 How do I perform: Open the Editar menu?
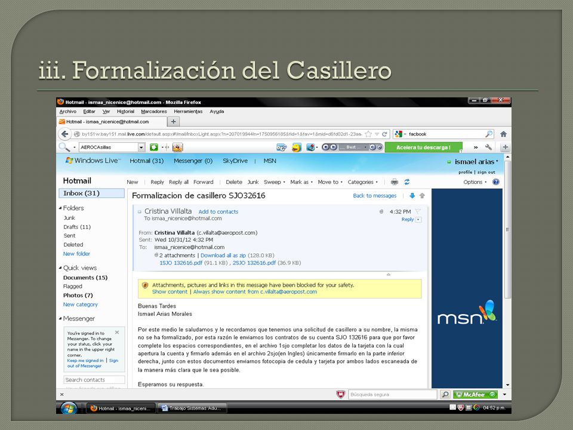[89, 112]
